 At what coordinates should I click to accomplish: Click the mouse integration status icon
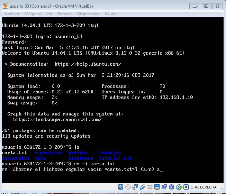pyautogui.click(x=179, y=187)
